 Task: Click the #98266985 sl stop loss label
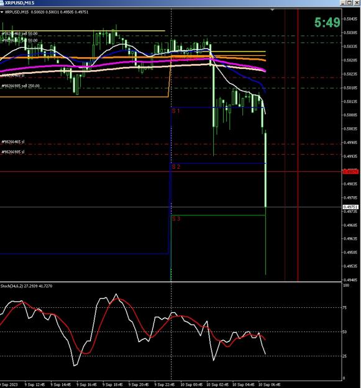click(x=13, y=151)
